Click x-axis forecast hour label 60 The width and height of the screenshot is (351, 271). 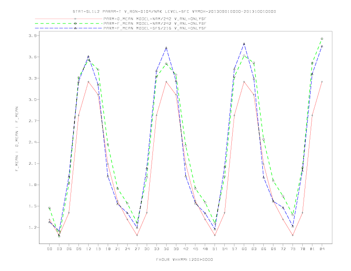click(x=244, y=249)
